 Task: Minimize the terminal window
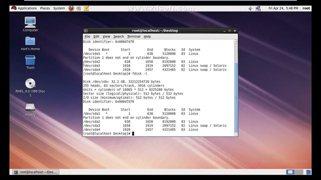point(224,31)
